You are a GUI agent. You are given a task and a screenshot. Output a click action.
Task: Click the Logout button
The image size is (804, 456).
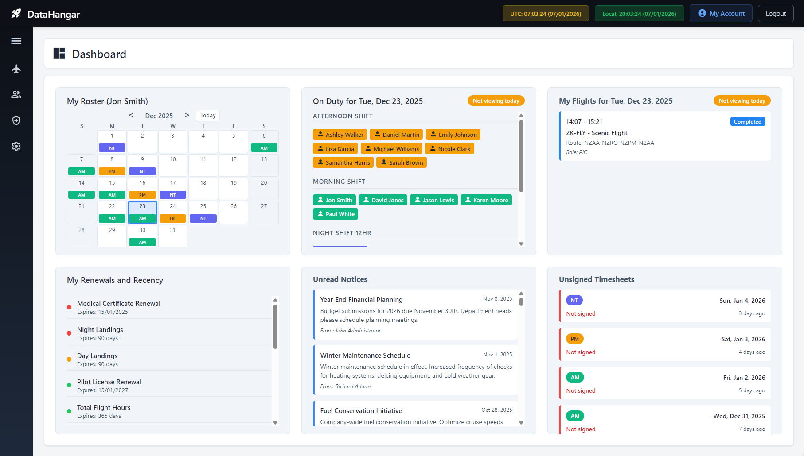775,13
